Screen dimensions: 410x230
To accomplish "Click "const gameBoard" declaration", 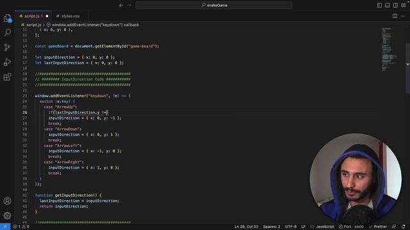I will pos(51,46).
